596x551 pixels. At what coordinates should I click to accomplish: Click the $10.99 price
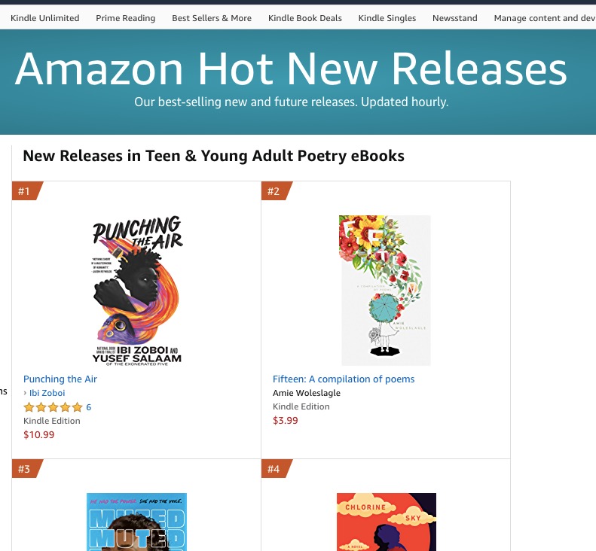39,435
